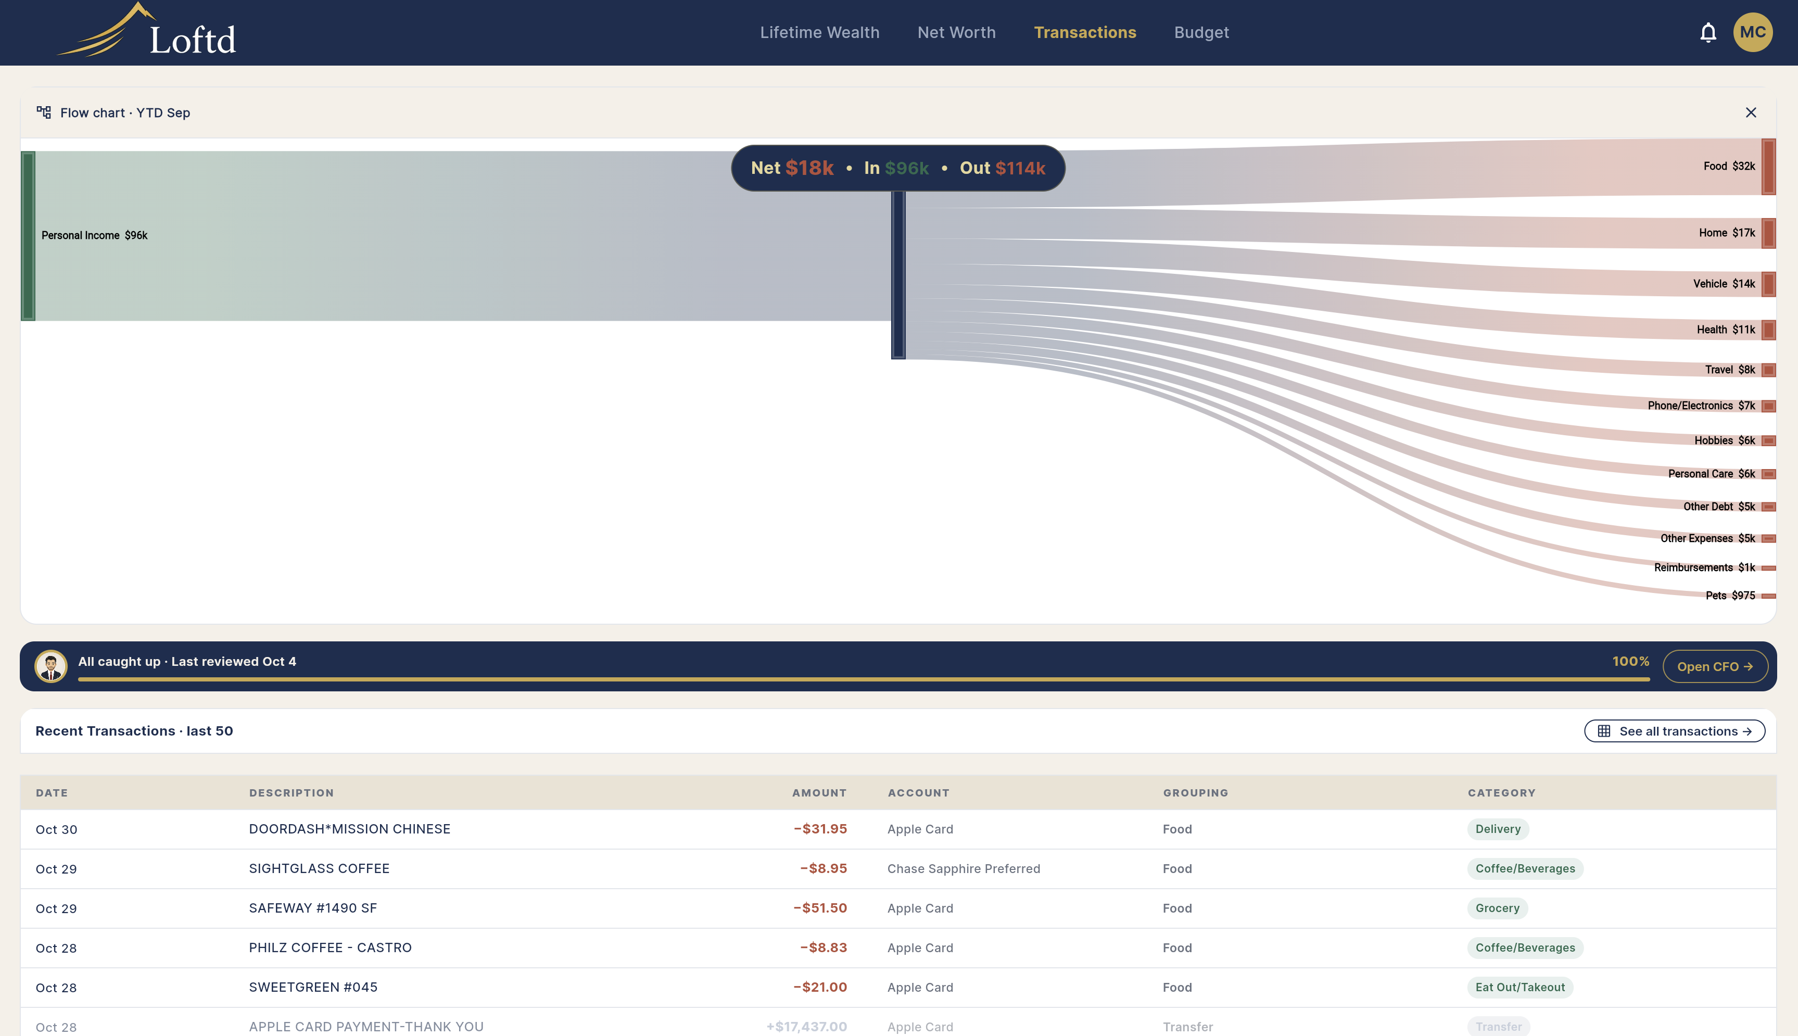Select the Home $17k flow node

point(1768,233)
